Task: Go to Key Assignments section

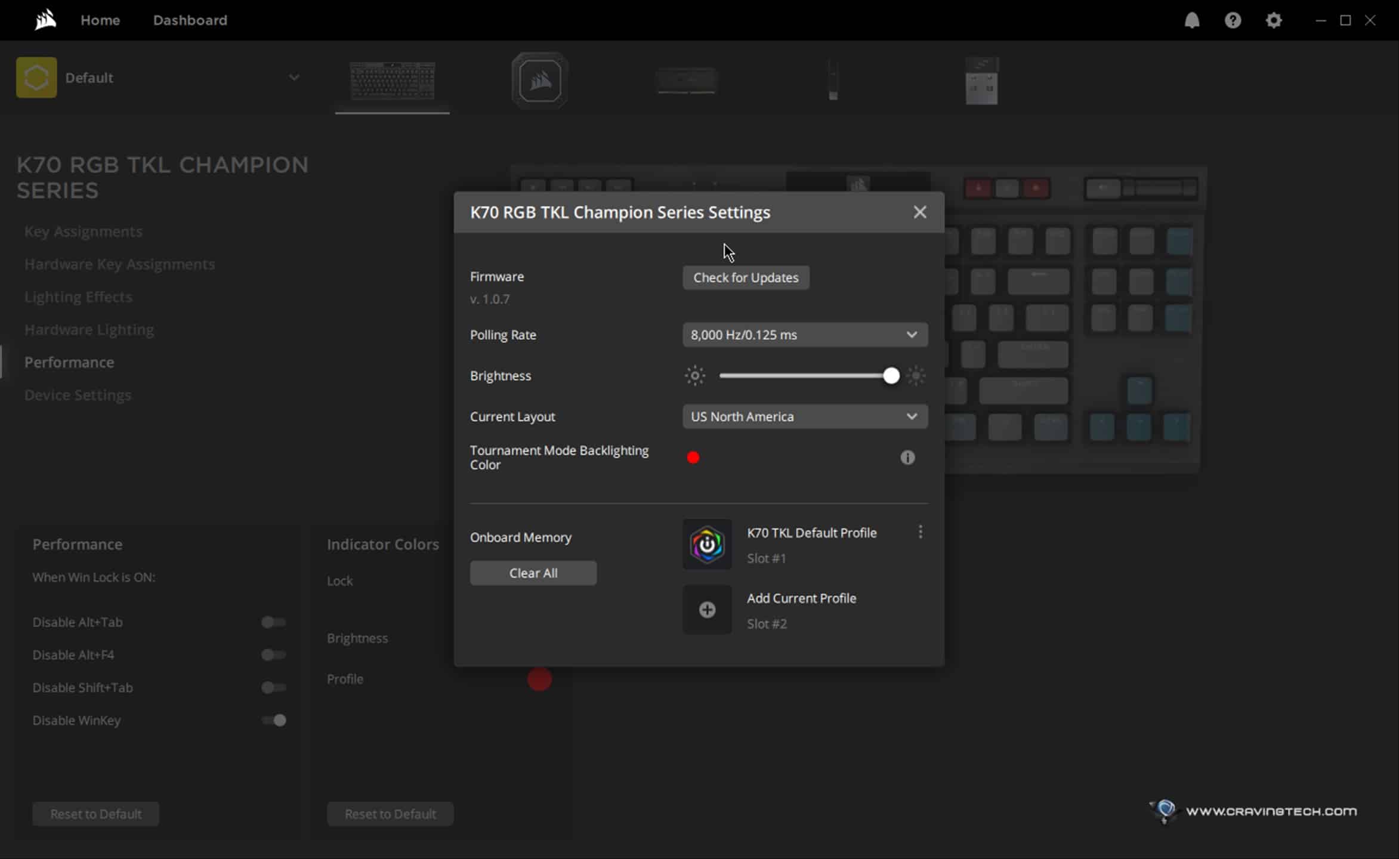Action: tap(84, 231)
